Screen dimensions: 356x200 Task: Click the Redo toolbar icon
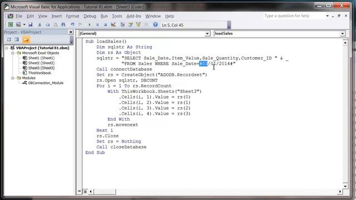coord(80,24)
